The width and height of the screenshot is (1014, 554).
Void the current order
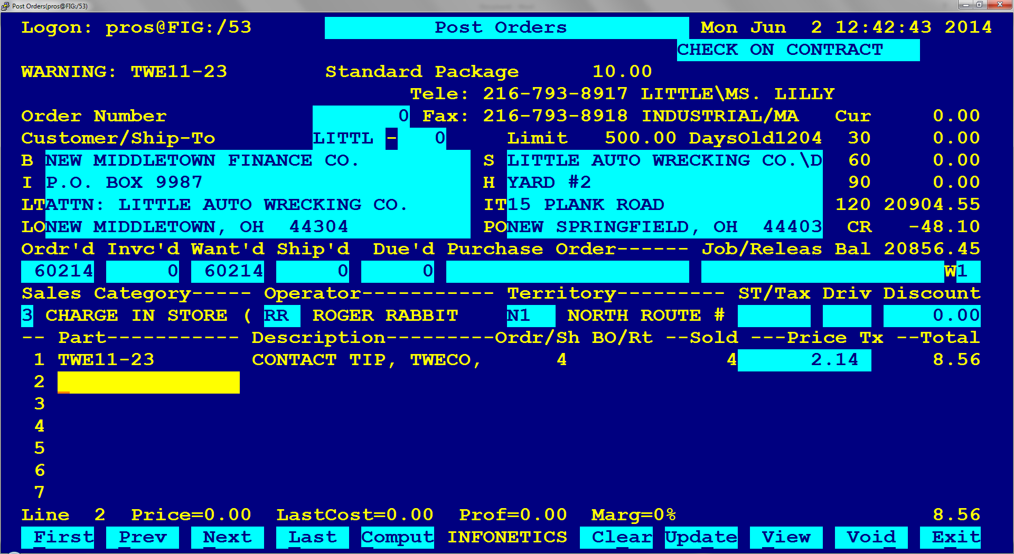click(871, 537)
